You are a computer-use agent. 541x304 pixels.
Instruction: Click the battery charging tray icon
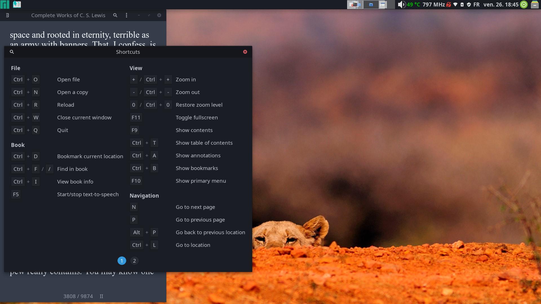click(462, 5)
